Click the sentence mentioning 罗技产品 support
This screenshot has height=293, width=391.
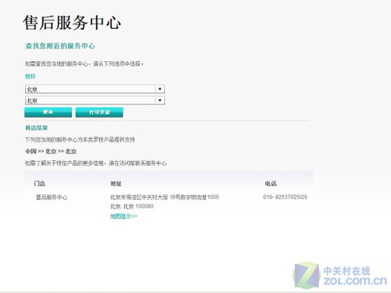(80, 140)
